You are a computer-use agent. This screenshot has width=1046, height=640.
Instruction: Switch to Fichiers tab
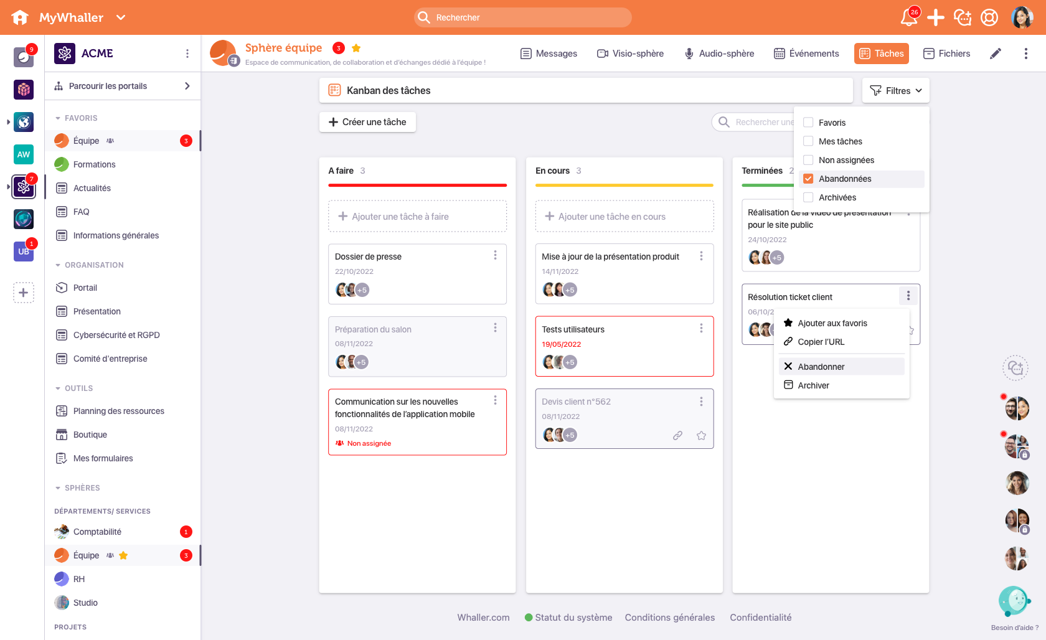(946, 54)
